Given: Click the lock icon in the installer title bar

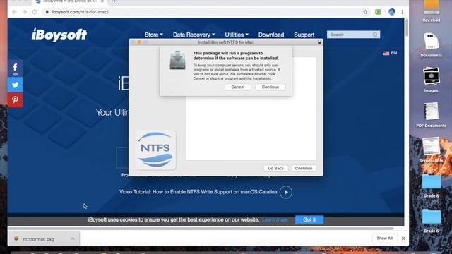Looking at the screenshot, I should click(319, 42).
